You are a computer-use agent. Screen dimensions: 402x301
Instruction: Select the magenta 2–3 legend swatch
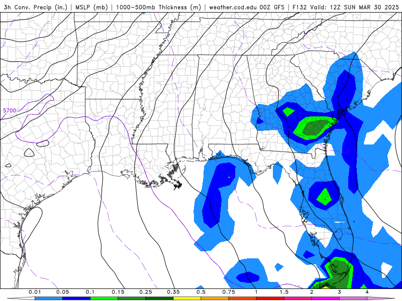click(x=326, y=298)
